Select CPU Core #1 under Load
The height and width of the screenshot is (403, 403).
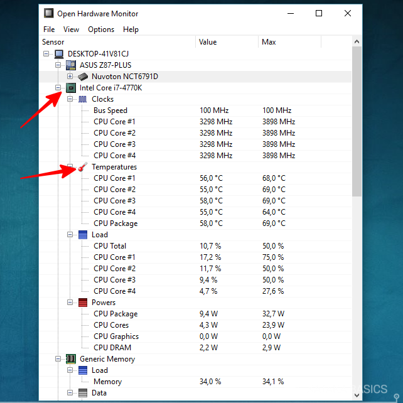click(x=195, y=257)
